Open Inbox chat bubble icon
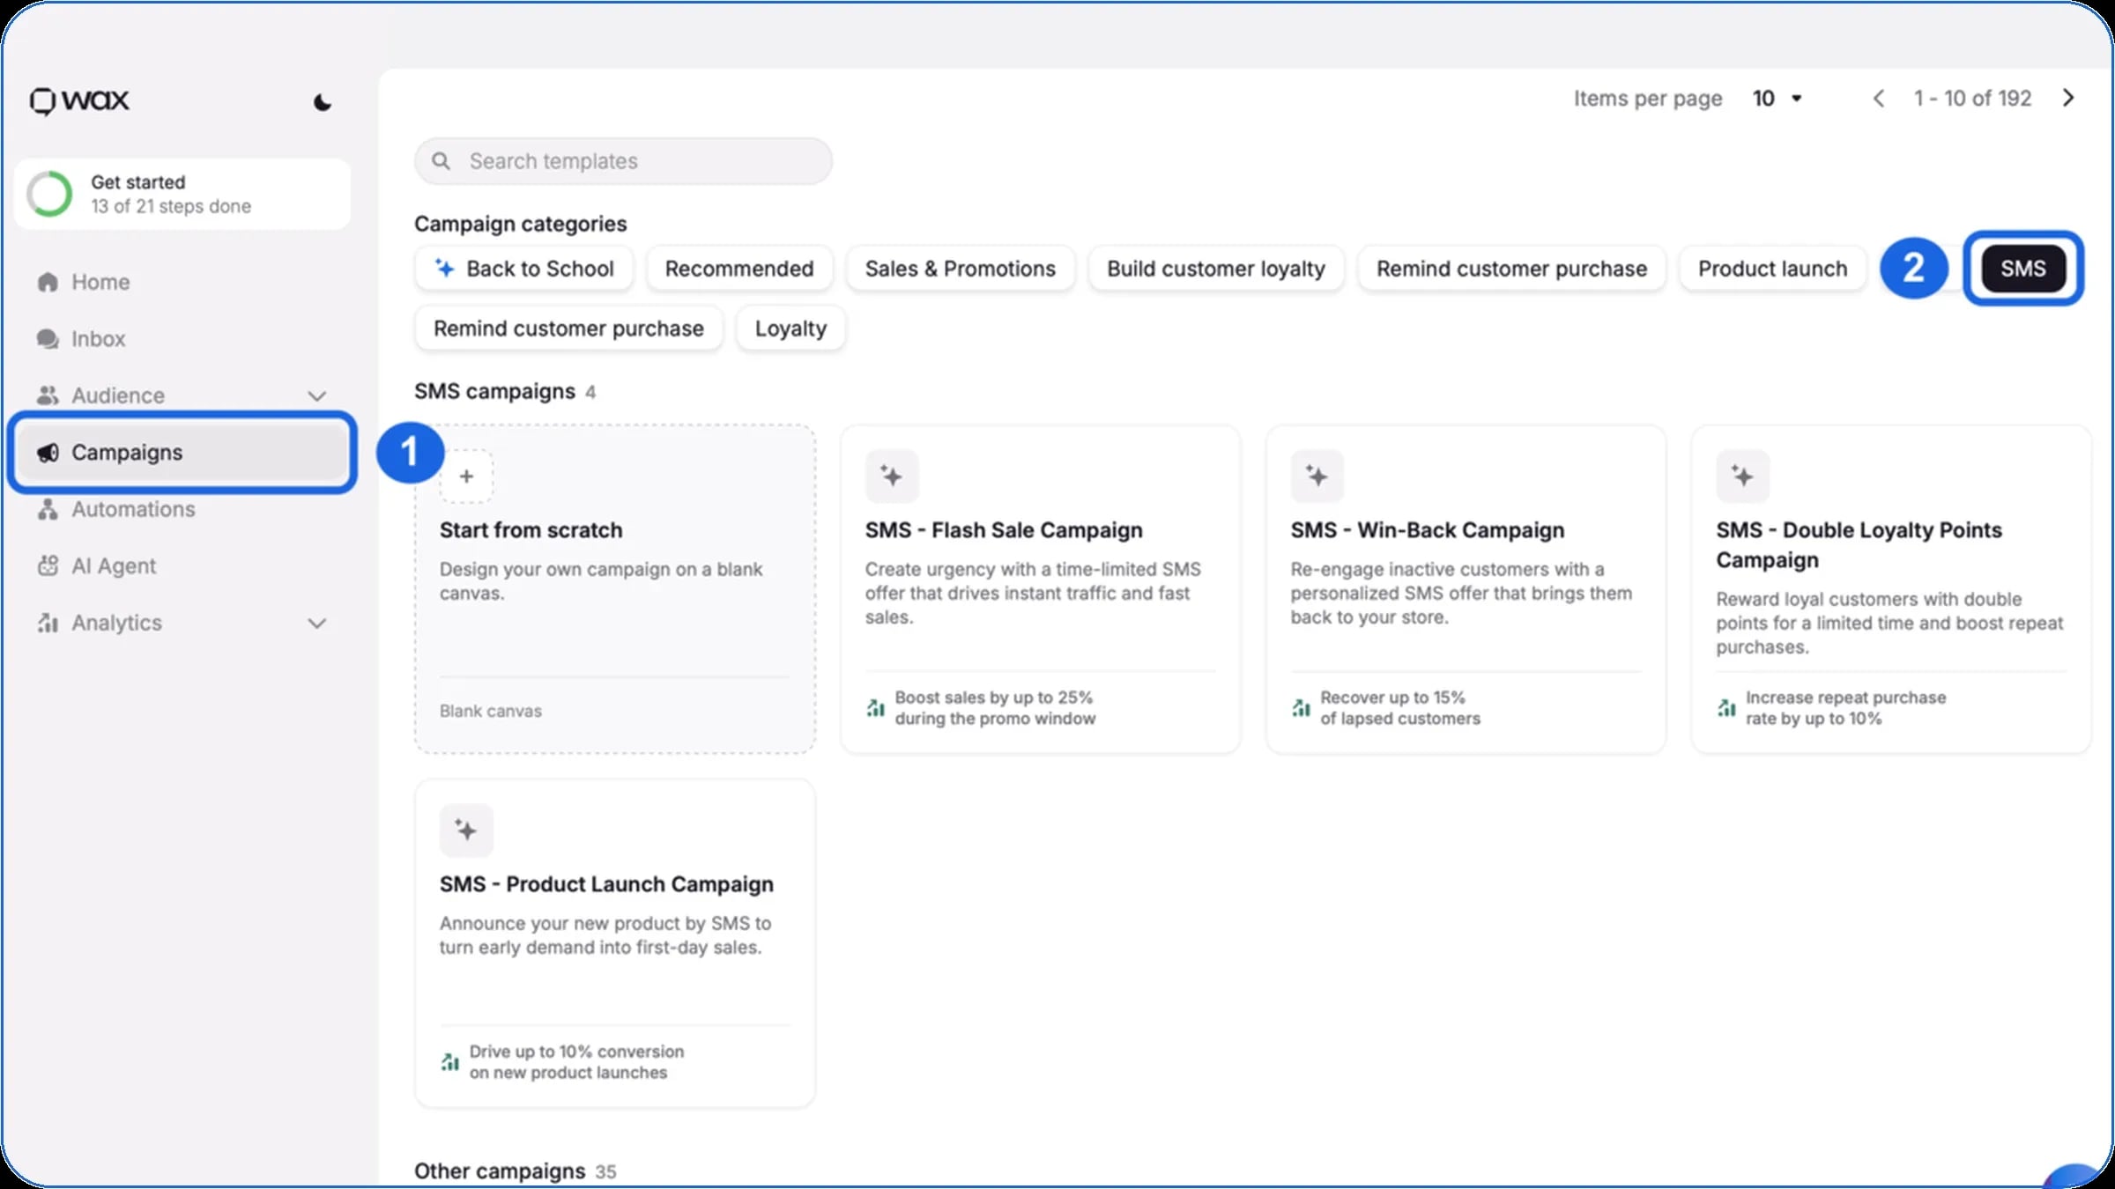2115x1189 pixels. click(x=48, y=339)
